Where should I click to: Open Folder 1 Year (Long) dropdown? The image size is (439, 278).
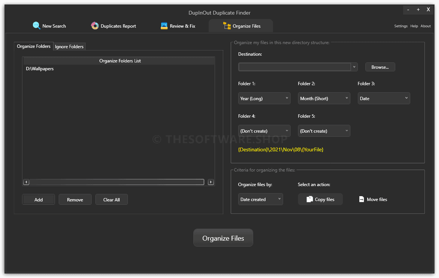point(264,98)
